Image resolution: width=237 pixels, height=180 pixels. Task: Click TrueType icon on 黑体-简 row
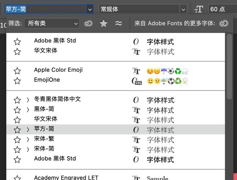coord(136,110)
